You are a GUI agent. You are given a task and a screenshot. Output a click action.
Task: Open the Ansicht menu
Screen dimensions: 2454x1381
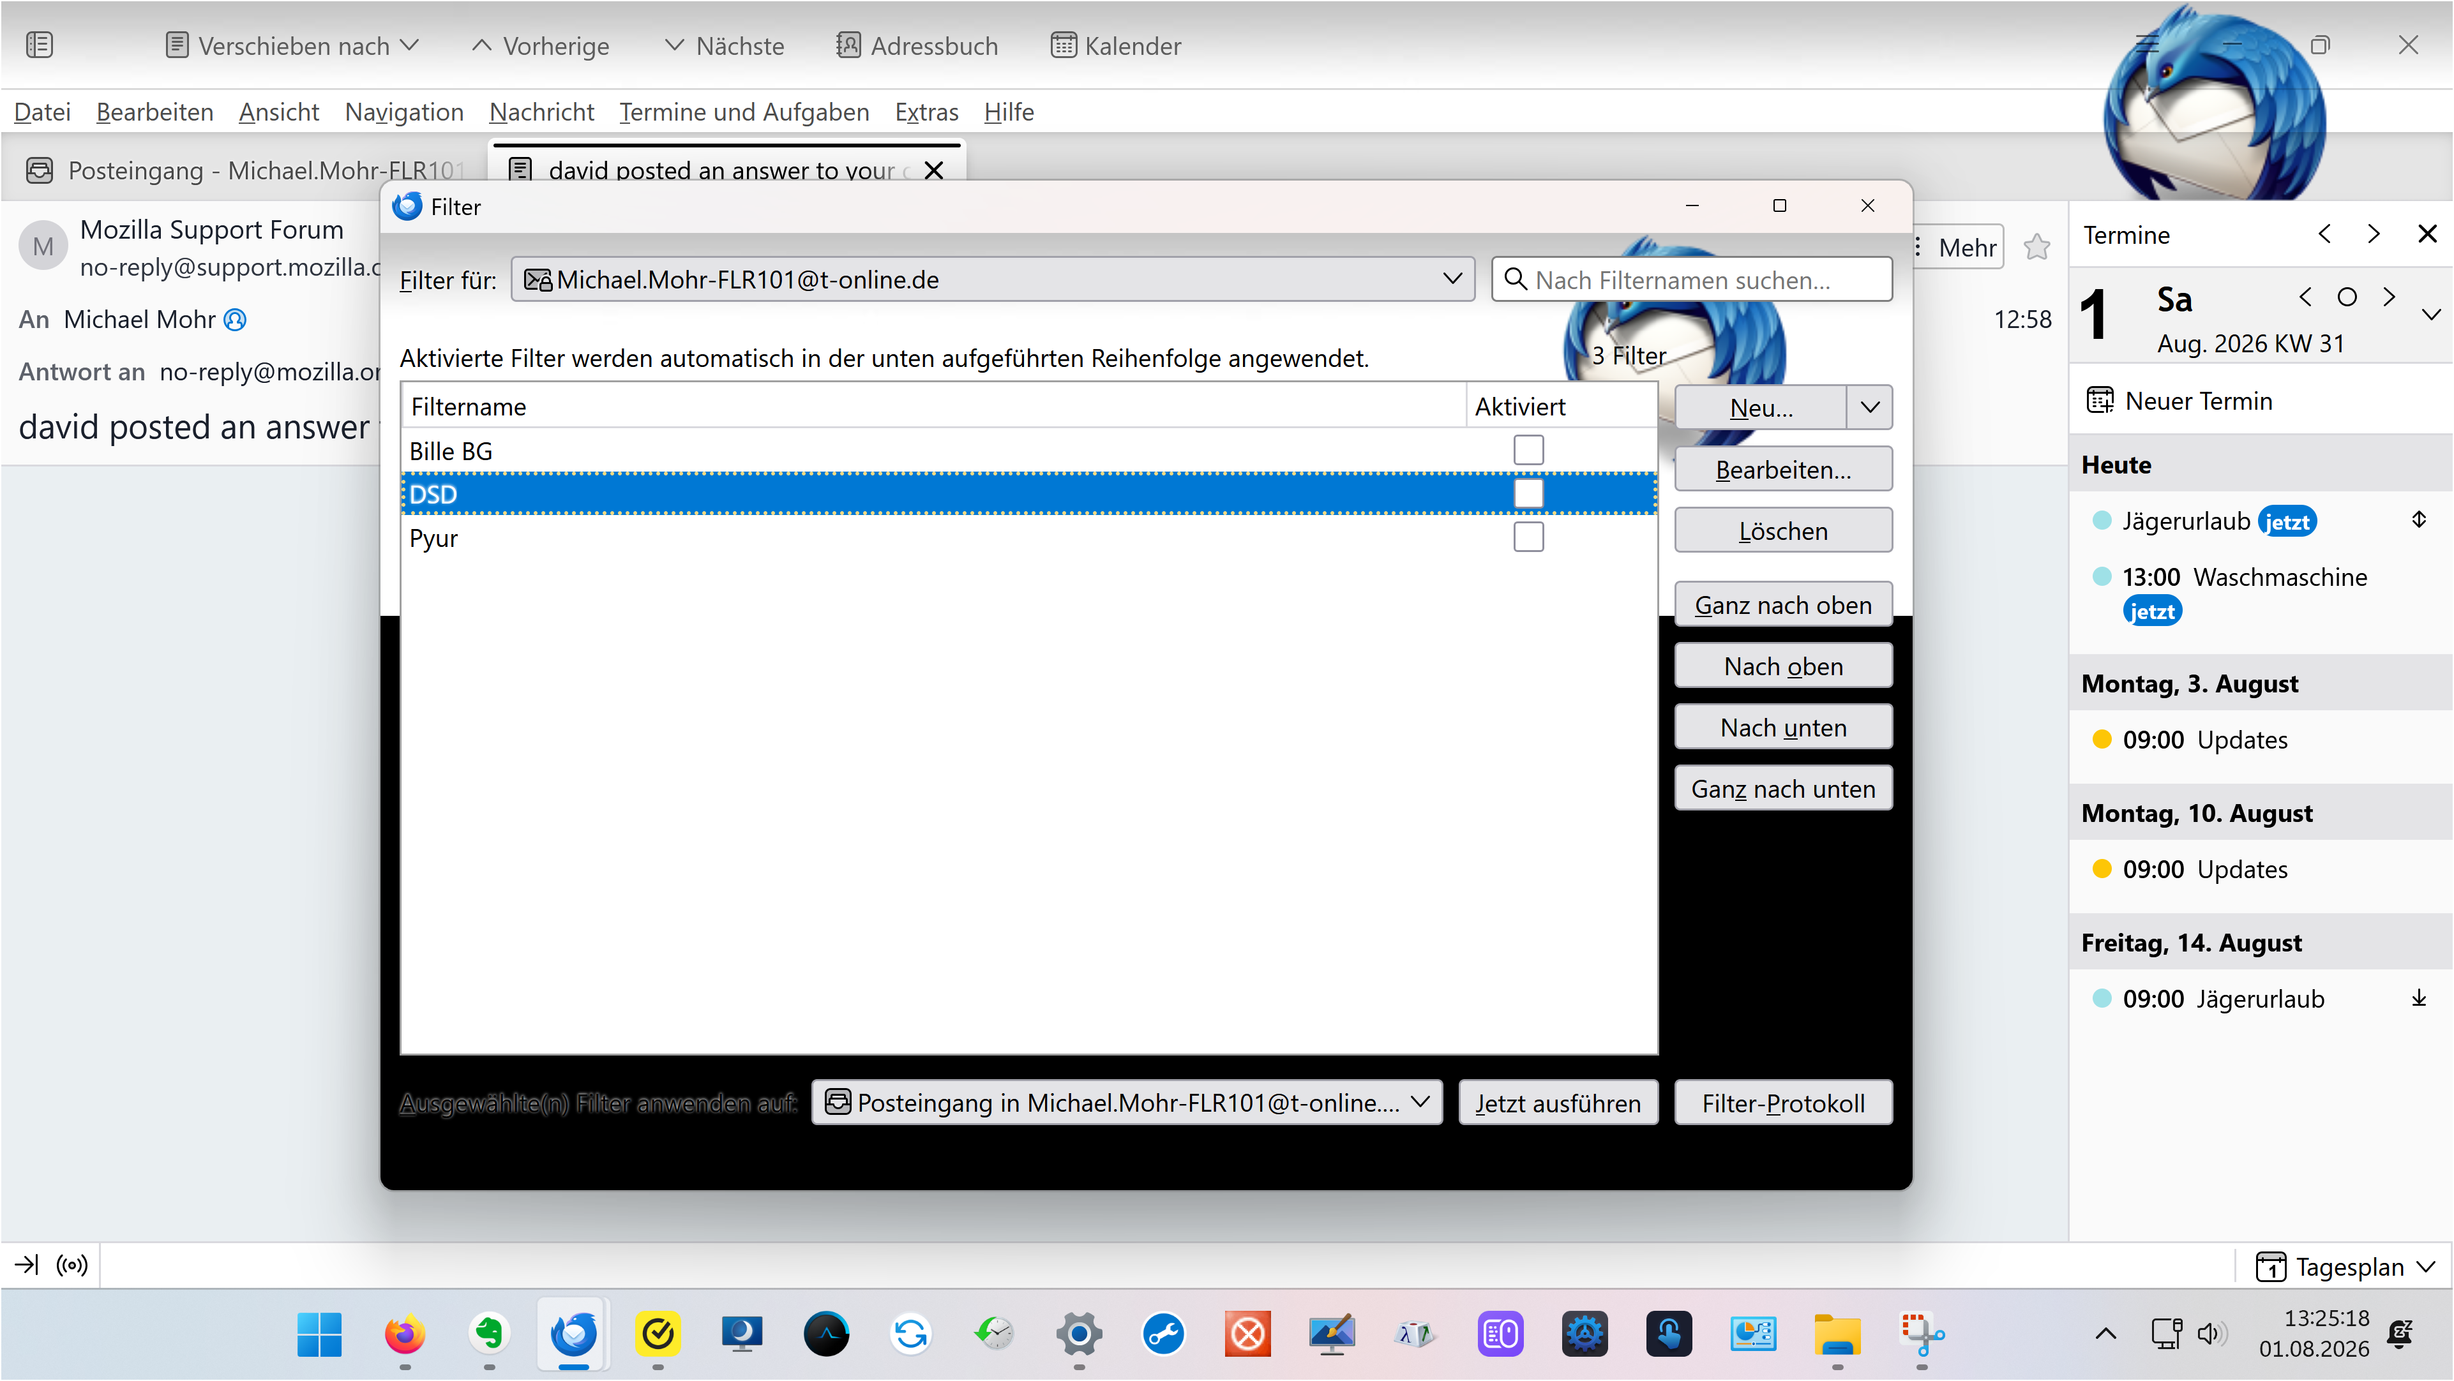(278, 112)
